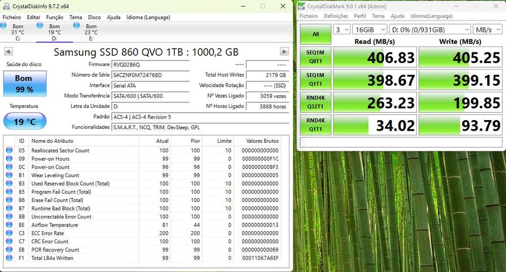506x272 pixels.
Task: Open Disco menu in CrystalDiskInfo
Action: [94, 17]
